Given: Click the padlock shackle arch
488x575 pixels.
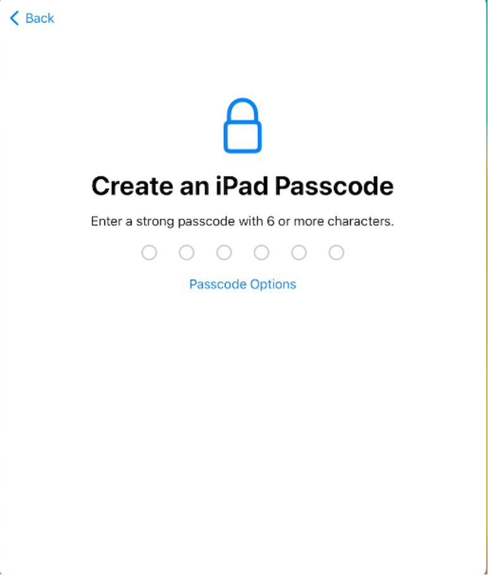Looking at the screenshot, I should click(x=243, y=110).
